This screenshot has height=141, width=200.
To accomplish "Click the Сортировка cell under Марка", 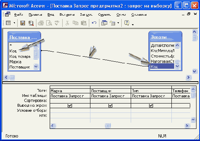I will 70,101.
